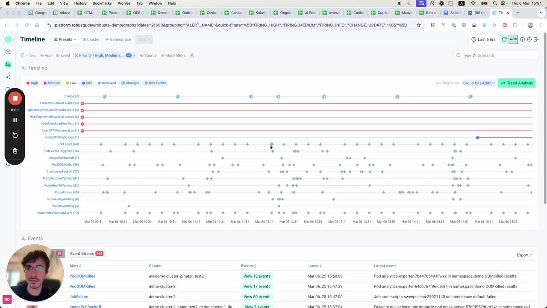Toggle the Medium severity legend chip

52,83
